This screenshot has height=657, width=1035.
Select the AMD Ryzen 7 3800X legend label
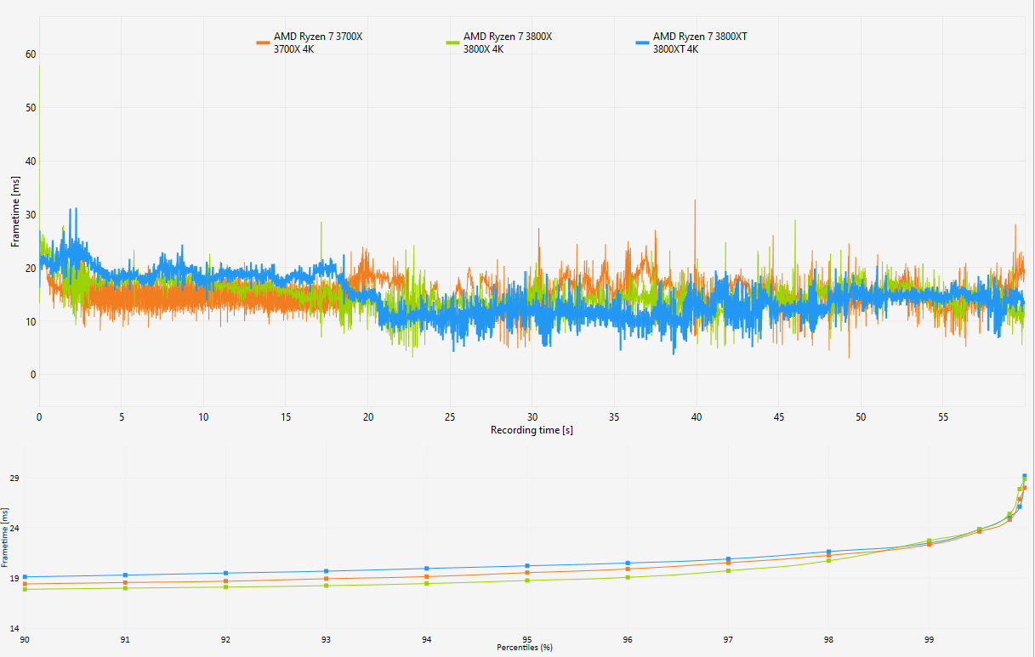[508, 37]
